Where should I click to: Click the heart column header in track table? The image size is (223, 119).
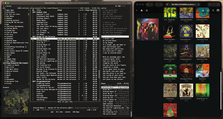pos(82,10)
